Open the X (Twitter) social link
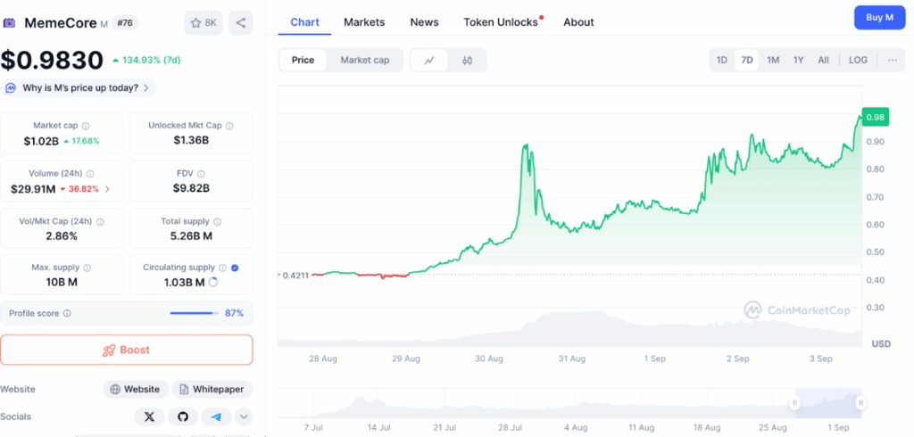Screen dimensions: 914x437 coord(149,416)
